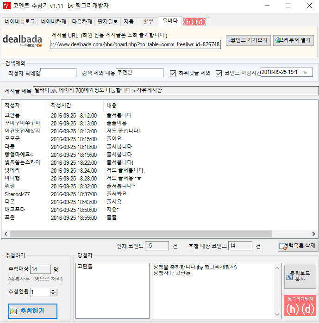
Task: Switch to the 네이버블로그 tab
Action: click(20, 22)
